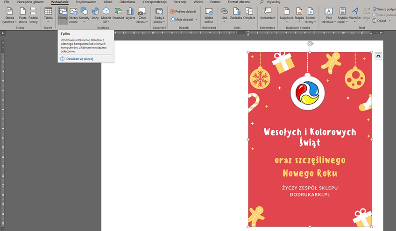
Task: Click the Dowiedz się więcej tooltip link
Action: point(80,59)
